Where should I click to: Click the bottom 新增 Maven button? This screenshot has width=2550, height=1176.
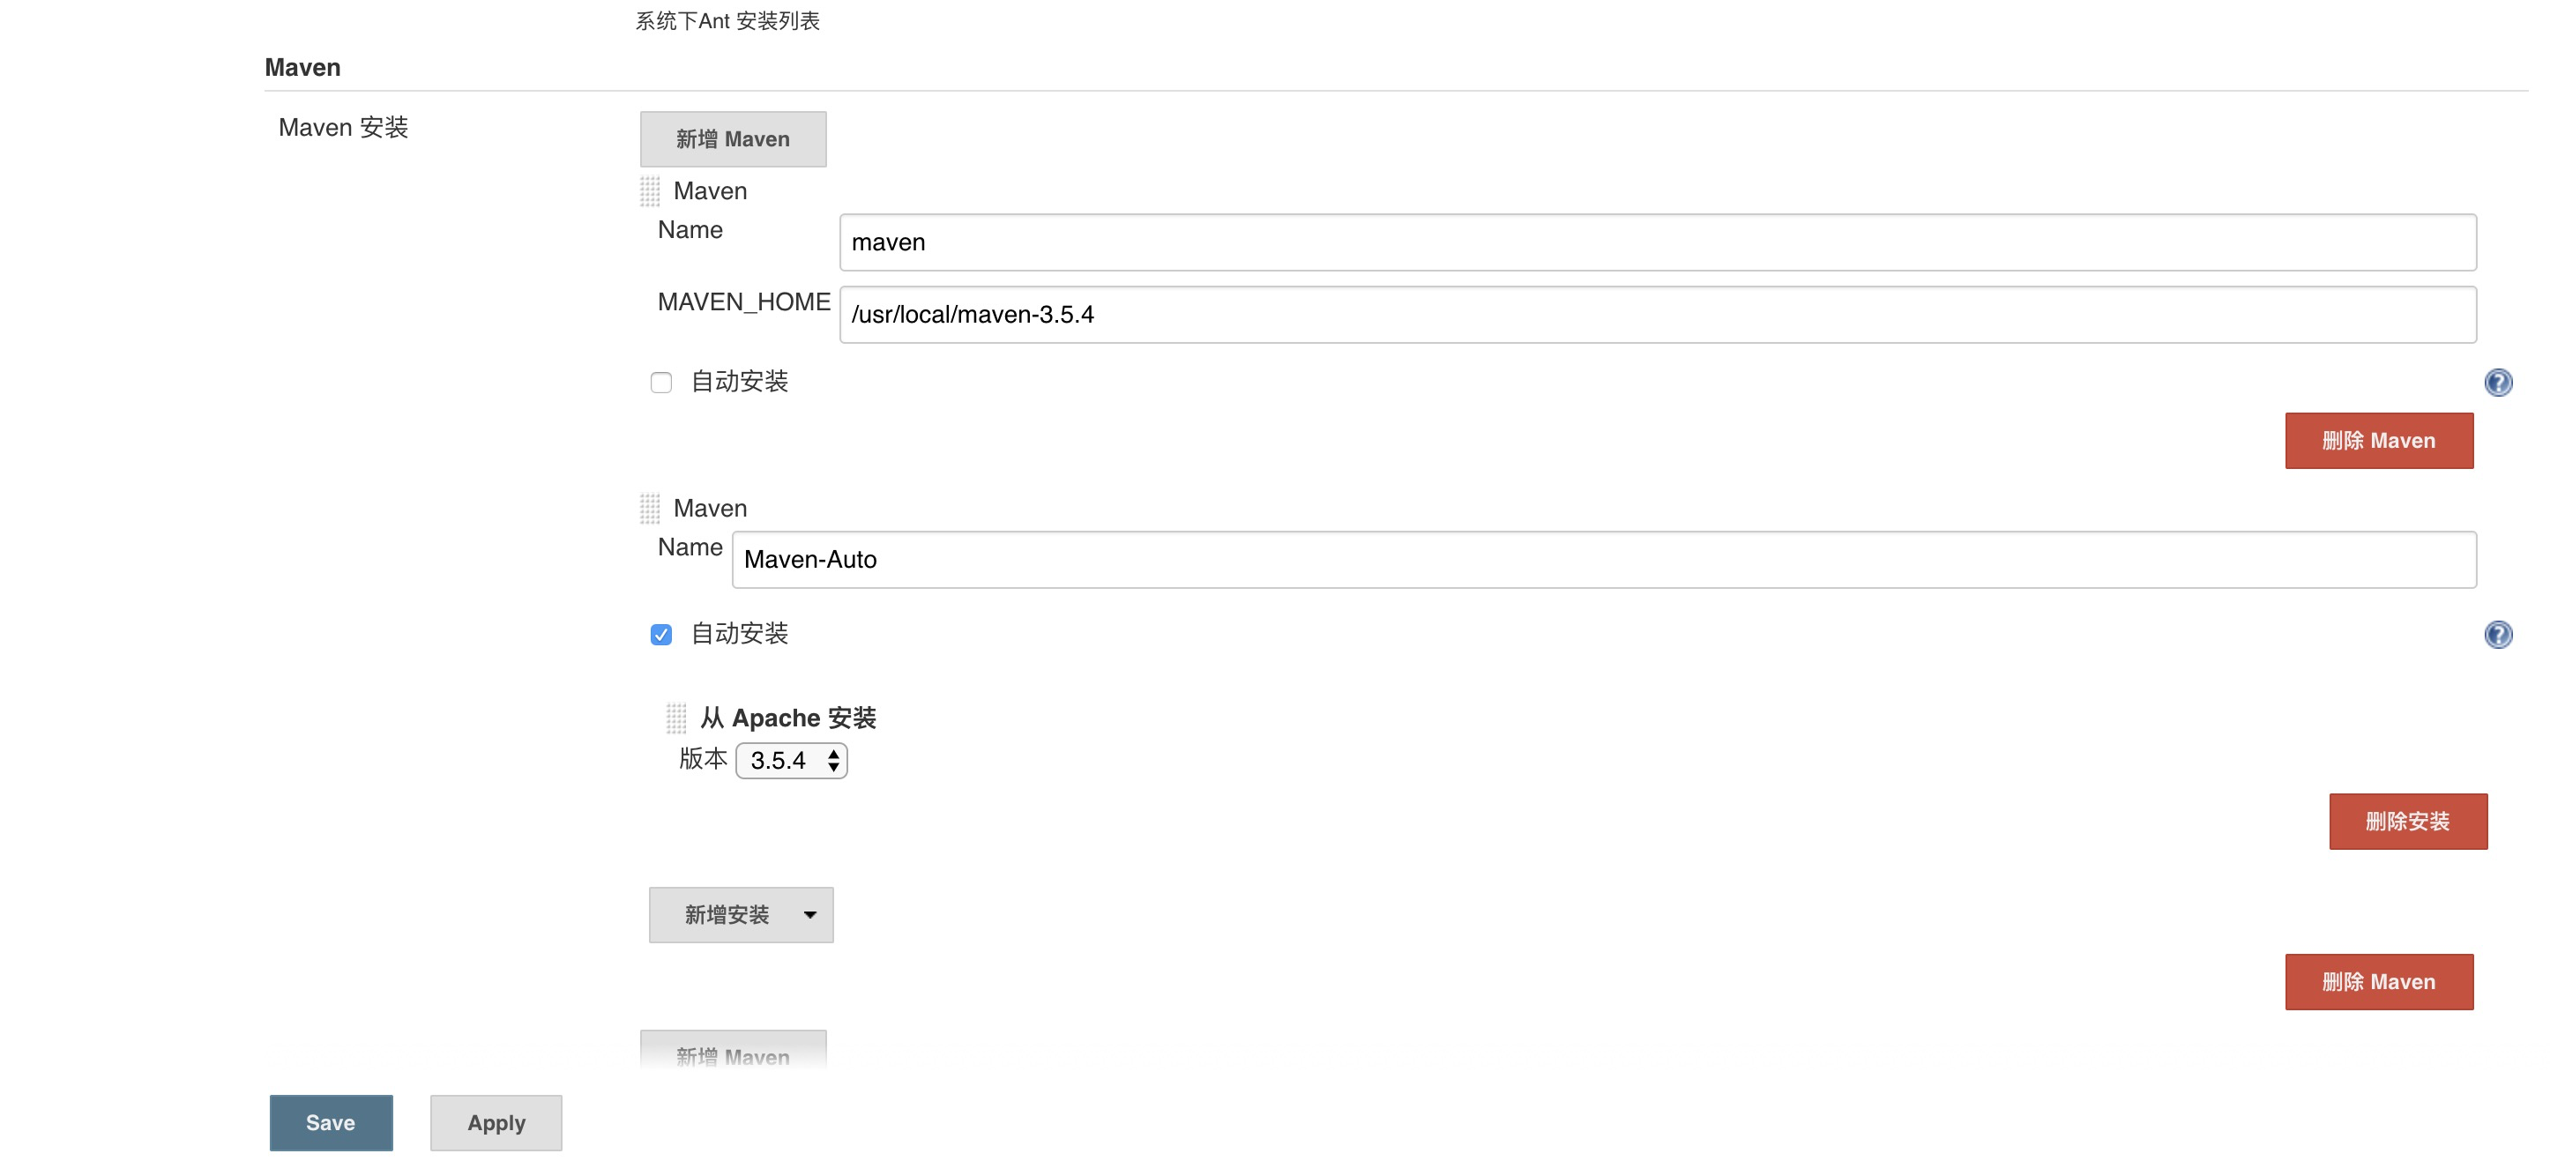point(733,1052)
